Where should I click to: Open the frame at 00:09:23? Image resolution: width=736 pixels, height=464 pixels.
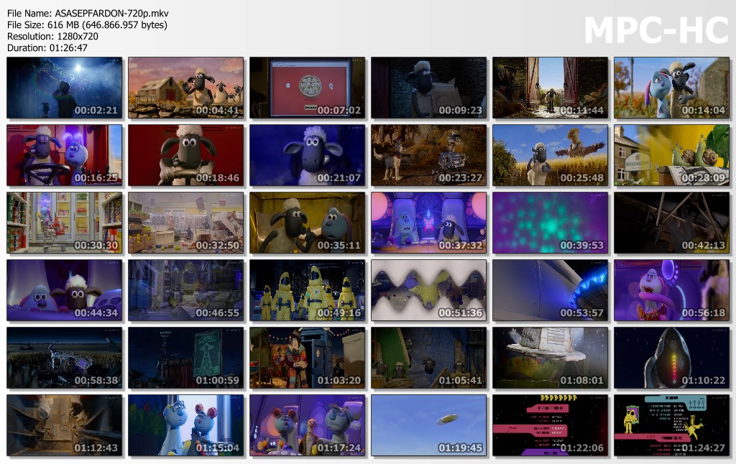429,88
